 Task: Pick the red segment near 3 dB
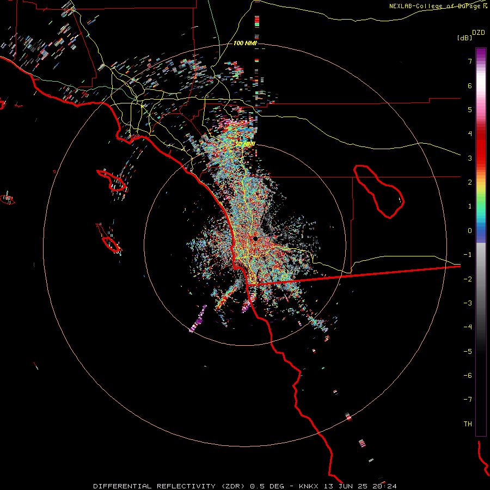[481, 153]
